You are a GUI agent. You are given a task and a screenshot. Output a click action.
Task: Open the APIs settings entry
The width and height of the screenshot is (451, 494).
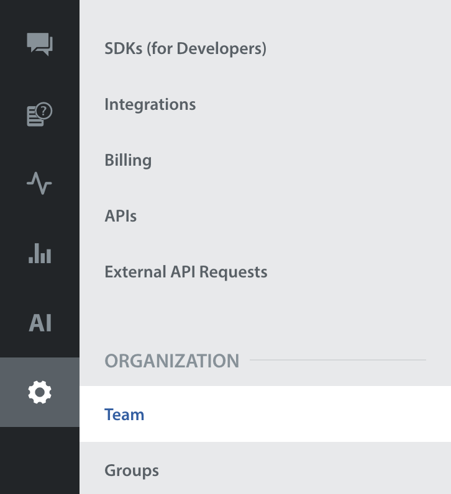[121, 216]
